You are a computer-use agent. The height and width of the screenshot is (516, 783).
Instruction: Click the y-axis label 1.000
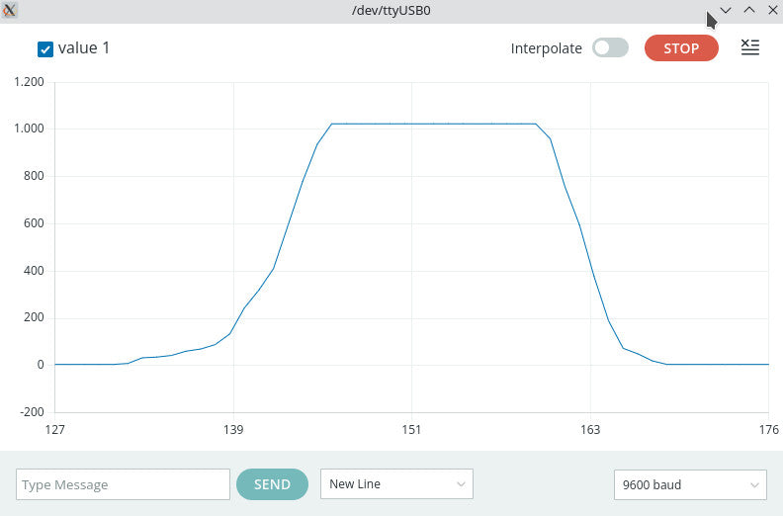click(x=29, y=129)
